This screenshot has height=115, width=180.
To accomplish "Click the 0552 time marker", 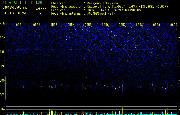I will point(37,25).
